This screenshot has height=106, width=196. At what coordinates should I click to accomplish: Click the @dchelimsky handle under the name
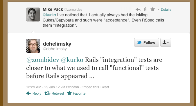pos(55,49)
